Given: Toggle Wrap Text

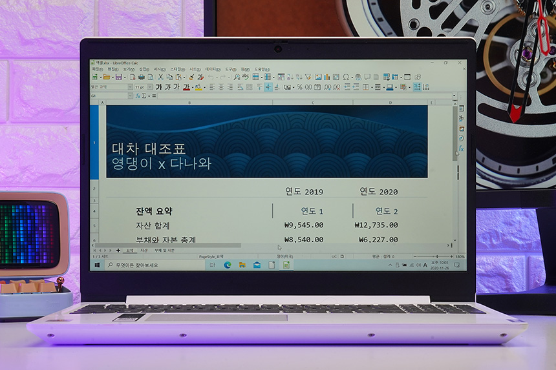Looking at the screenshot, I should coord(241,87).
